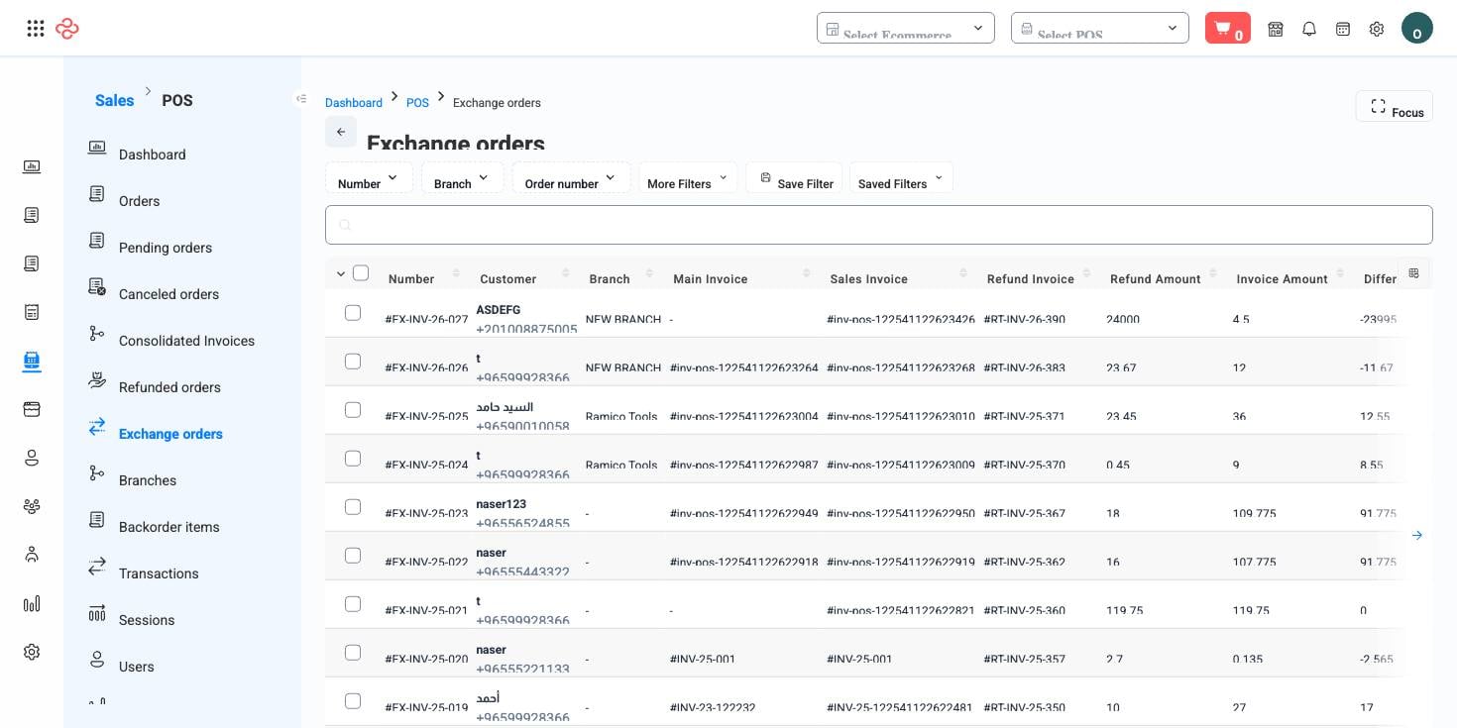Click the Save Filter button
1457x728 pixels.
tap(794, 178)
